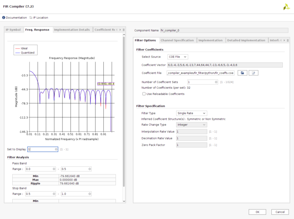
Task: Clear the Number of Coefficient Sets field
Action: tap(216, 82)
